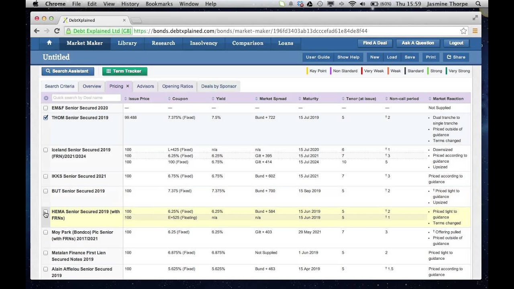
Task: Click the Ask A Question button
Action: point(418,43)
